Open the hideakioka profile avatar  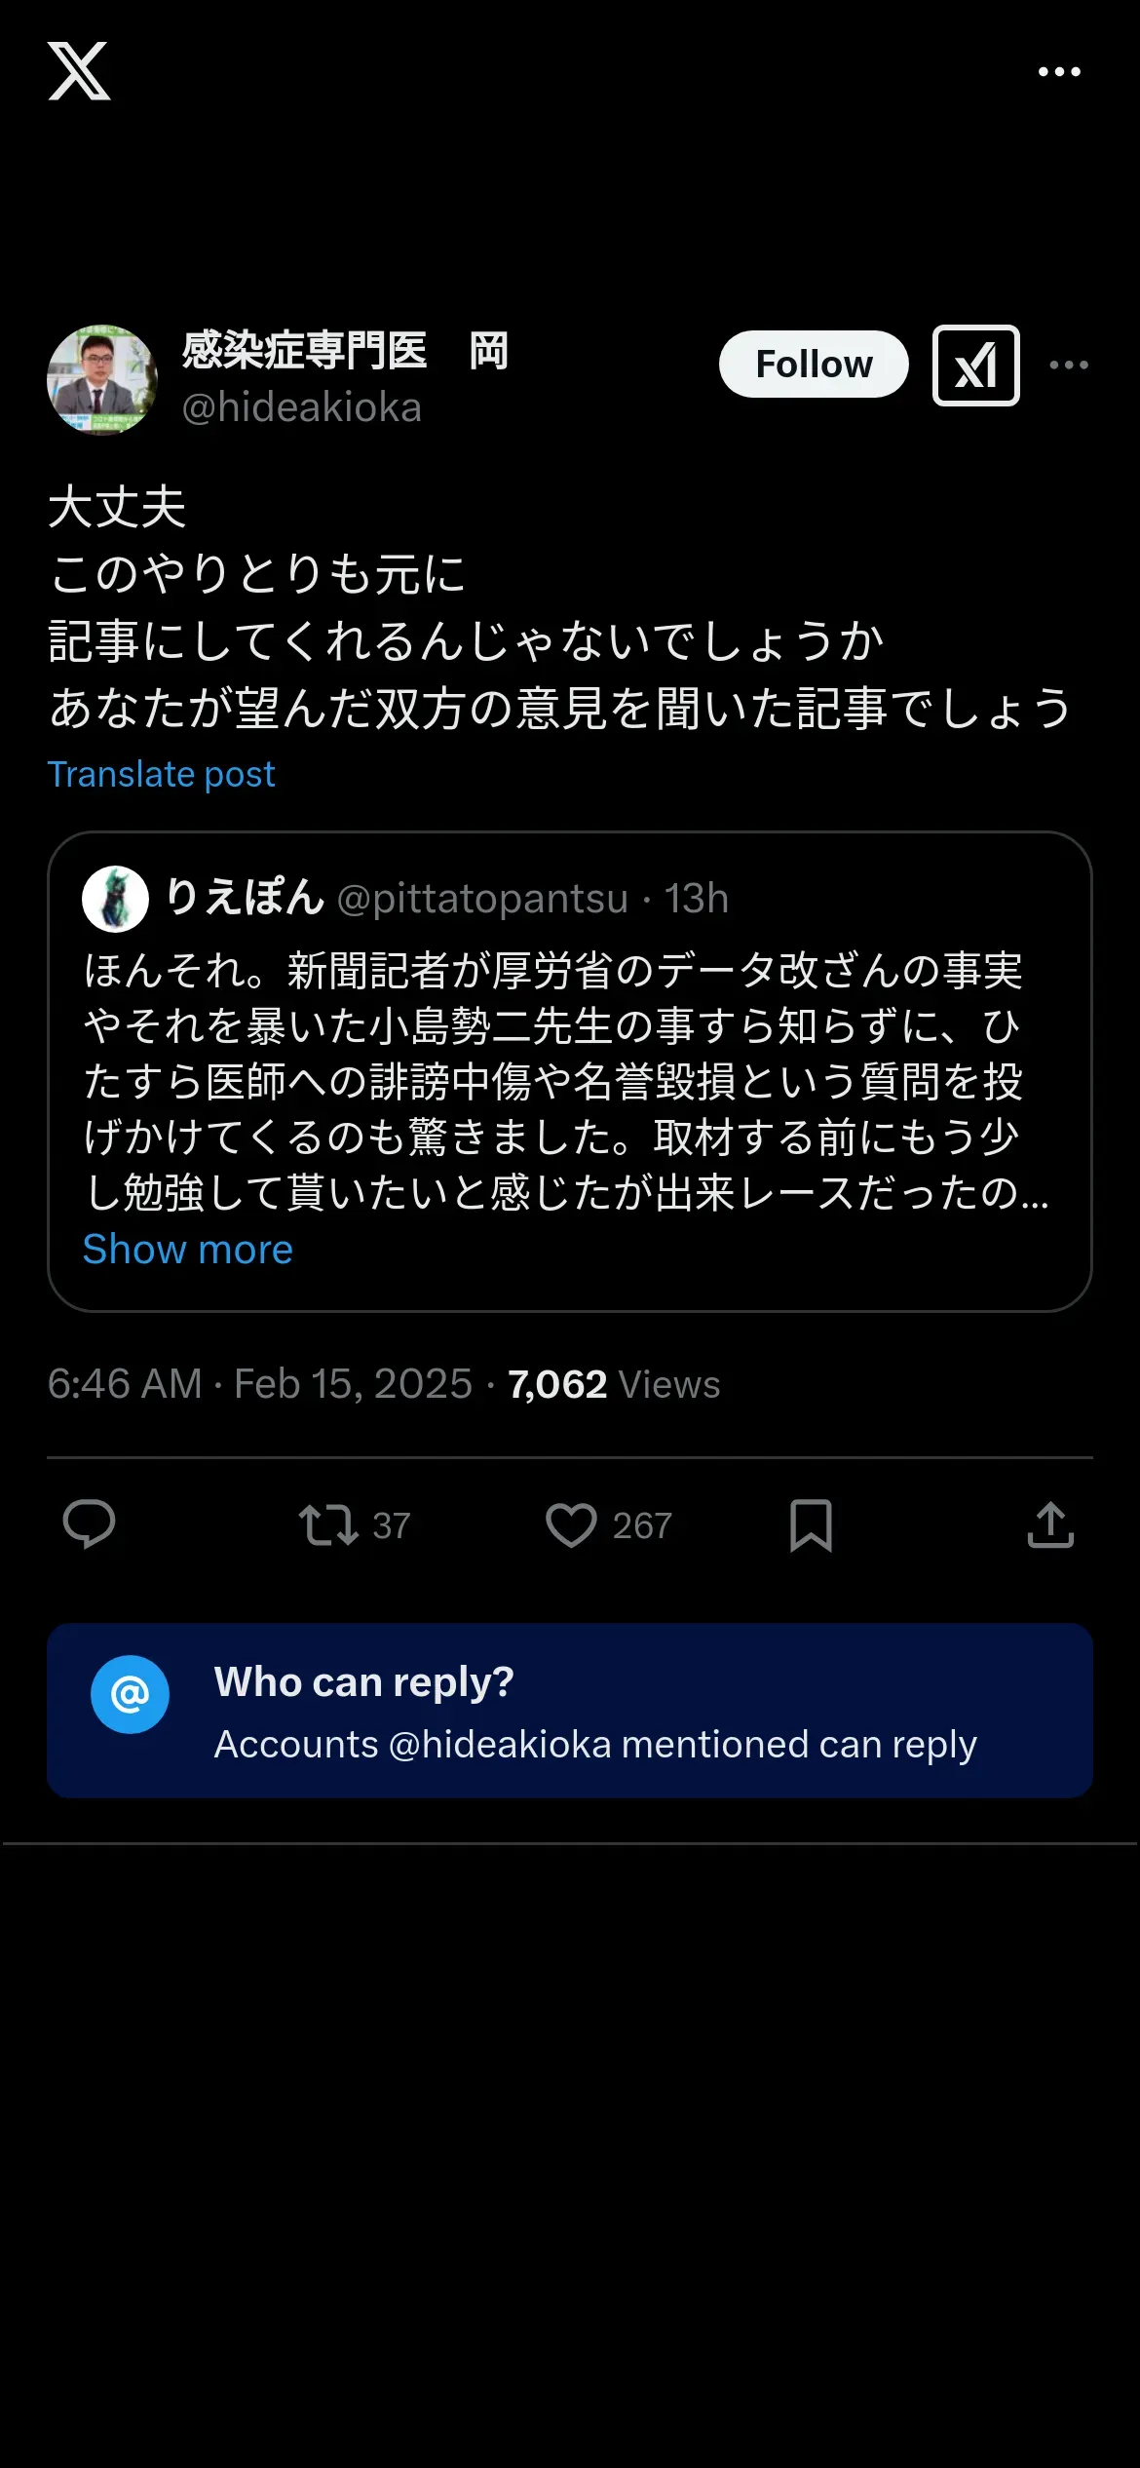click(x=102, y=380)
